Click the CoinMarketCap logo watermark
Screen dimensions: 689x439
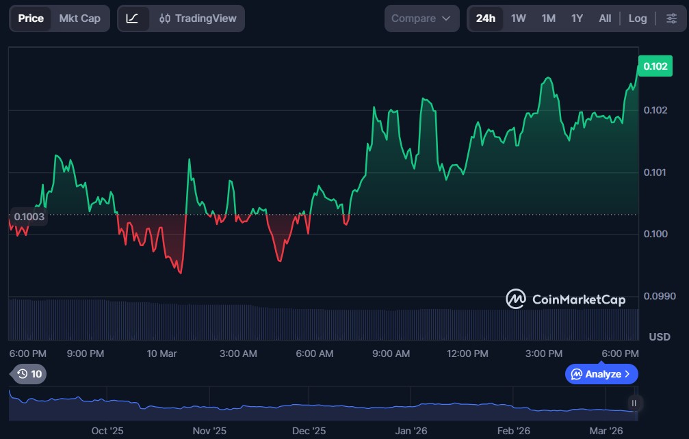click(x=565, y=299)
